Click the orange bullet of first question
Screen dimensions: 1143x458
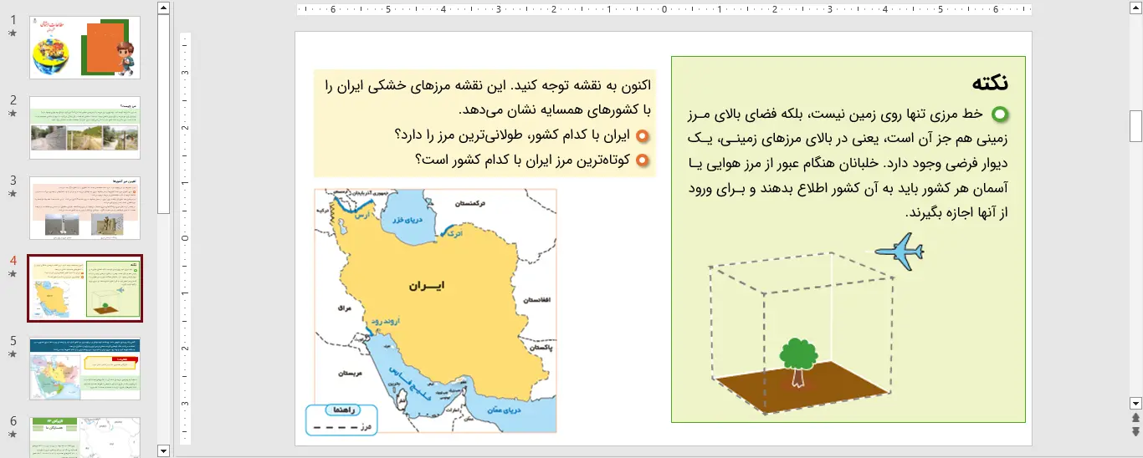642,135
